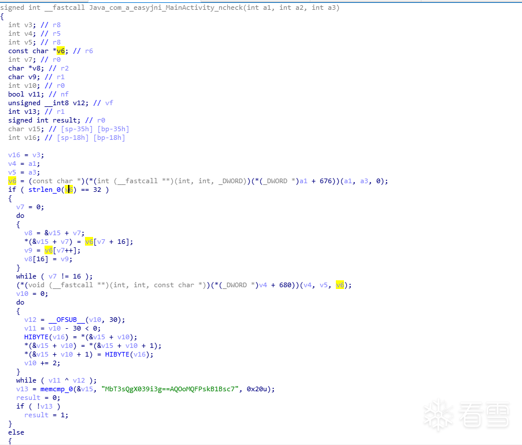Screen dimensions: 522x445
Task: Click 'char v15; // [sp-35h] [bp-35h]' line
Action: click(69, 129)
